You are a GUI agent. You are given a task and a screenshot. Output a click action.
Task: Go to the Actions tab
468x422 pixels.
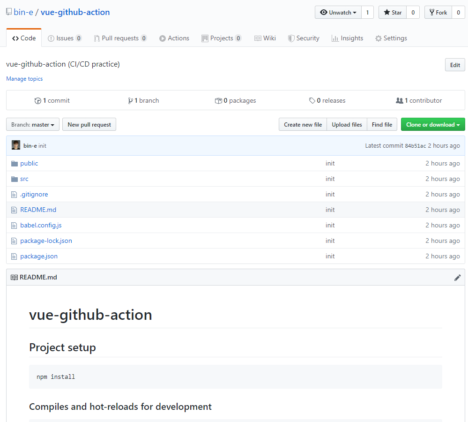pos(174,38)
